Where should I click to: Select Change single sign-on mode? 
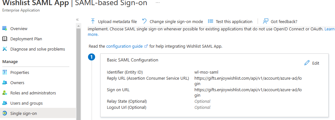point(172,21)
